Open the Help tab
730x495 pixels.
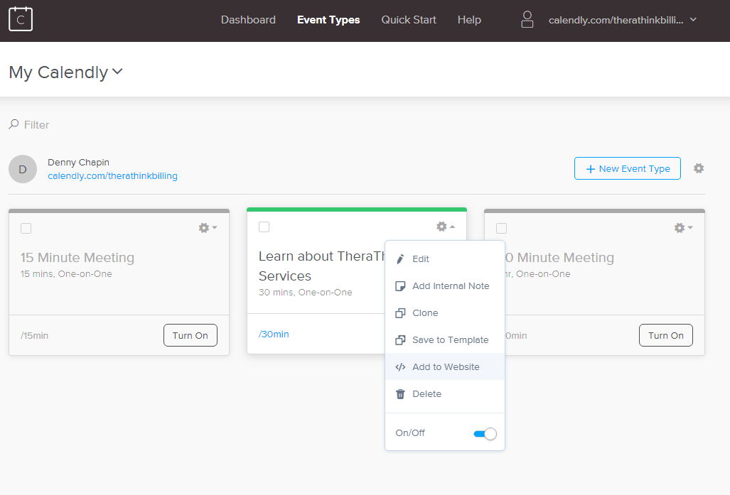click(x=469, y=20)
